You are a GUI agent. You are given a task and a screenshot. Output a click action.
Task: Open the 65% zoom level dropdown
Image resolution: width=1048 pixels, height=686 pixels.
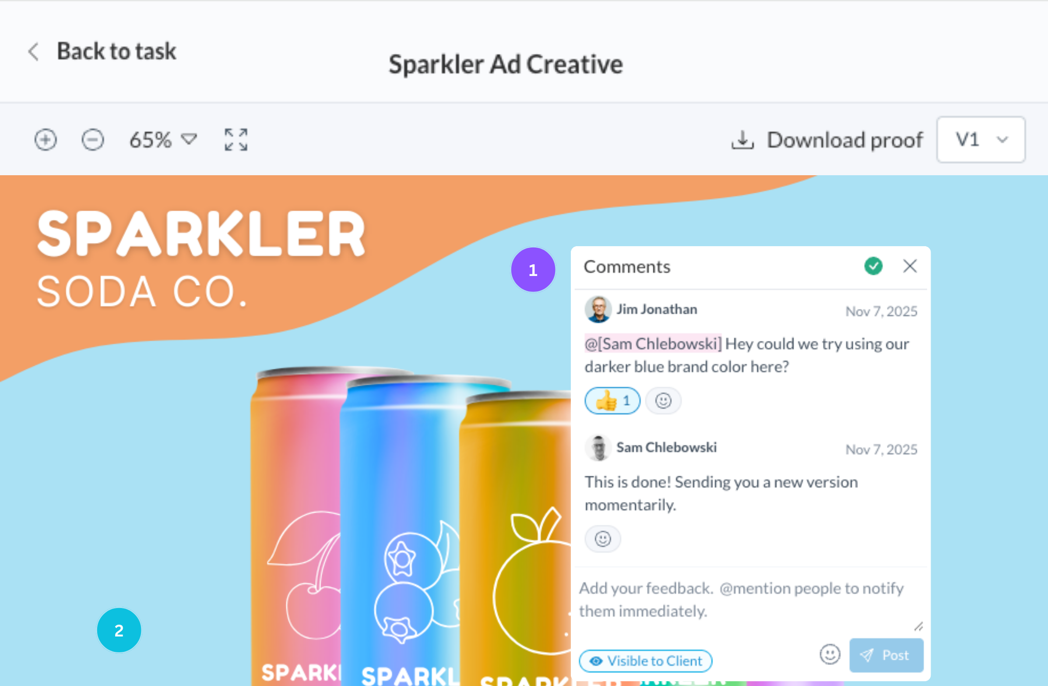[x=163, y=140]
